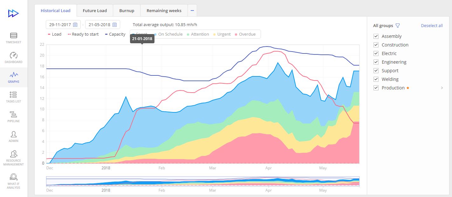452x197 pixels.
Task: Adjust the timeline range selector below the chart
Action: pyautogui.click(x=202, y=180)
